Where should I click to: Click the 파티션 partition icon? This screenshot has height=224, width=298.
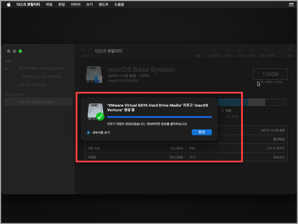click(229, 50)
